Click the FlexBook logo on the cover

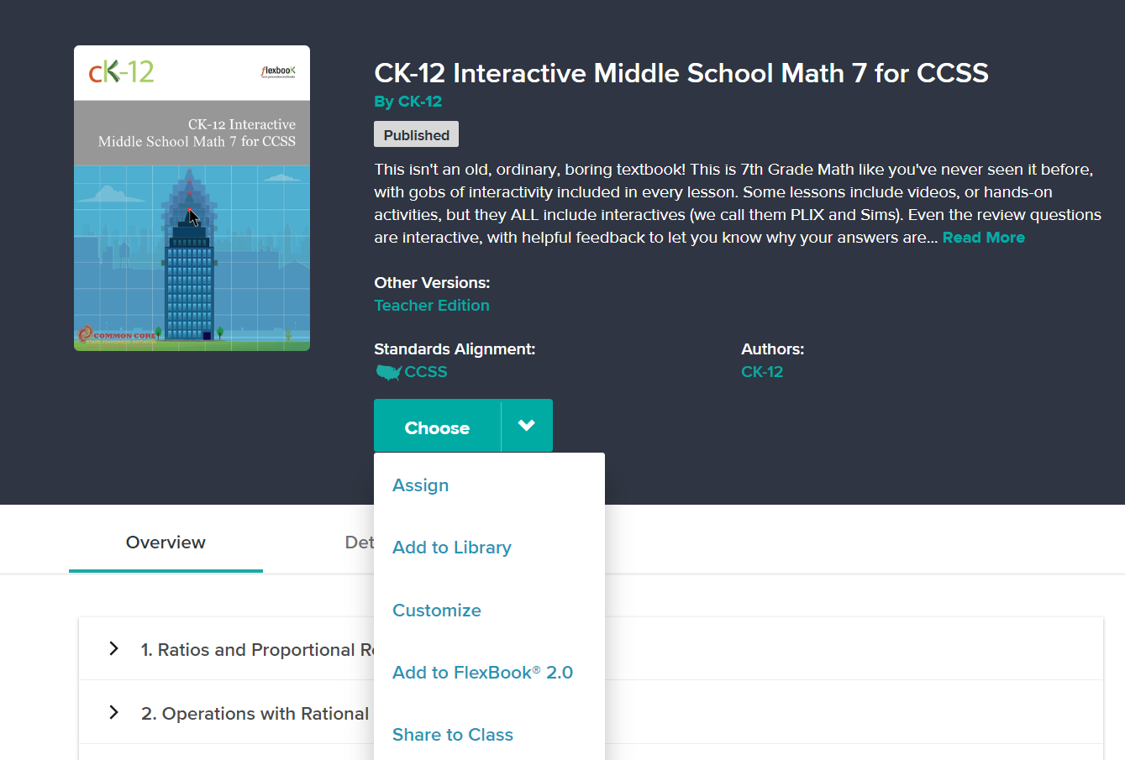279,71
